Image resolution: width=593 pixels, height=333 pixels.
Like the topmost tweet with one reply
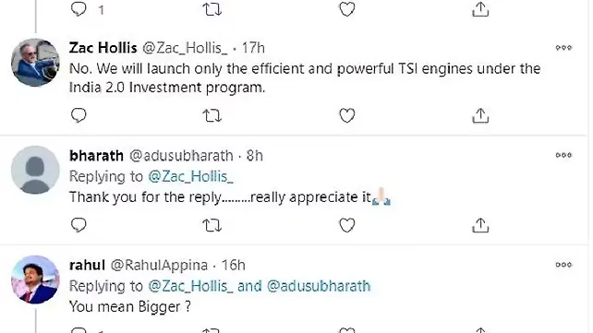pyautogui.click(x=346, y=9)
